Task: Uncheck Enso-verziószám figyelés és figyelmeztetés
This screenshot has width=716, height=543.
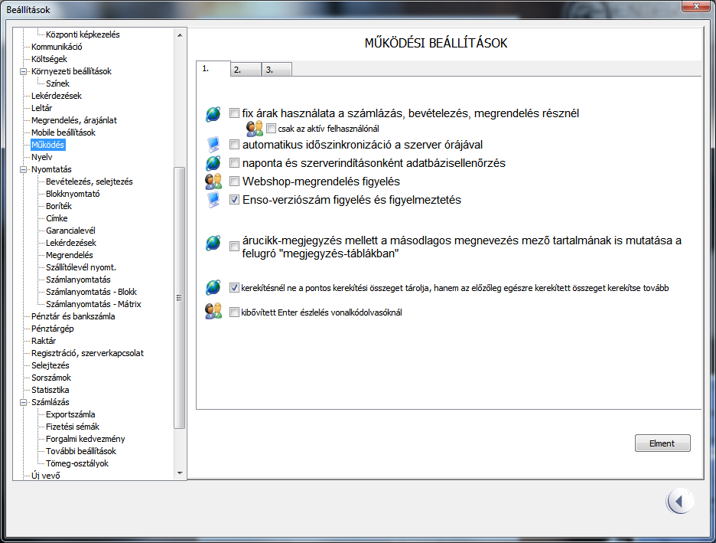Action: click(234, 200)
